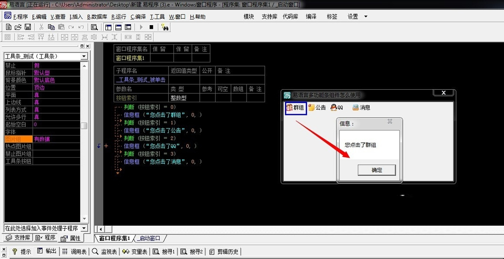Click the New document toolbar icon
The width and height of the screenshot is (504, 259).
tap(8, 27)
